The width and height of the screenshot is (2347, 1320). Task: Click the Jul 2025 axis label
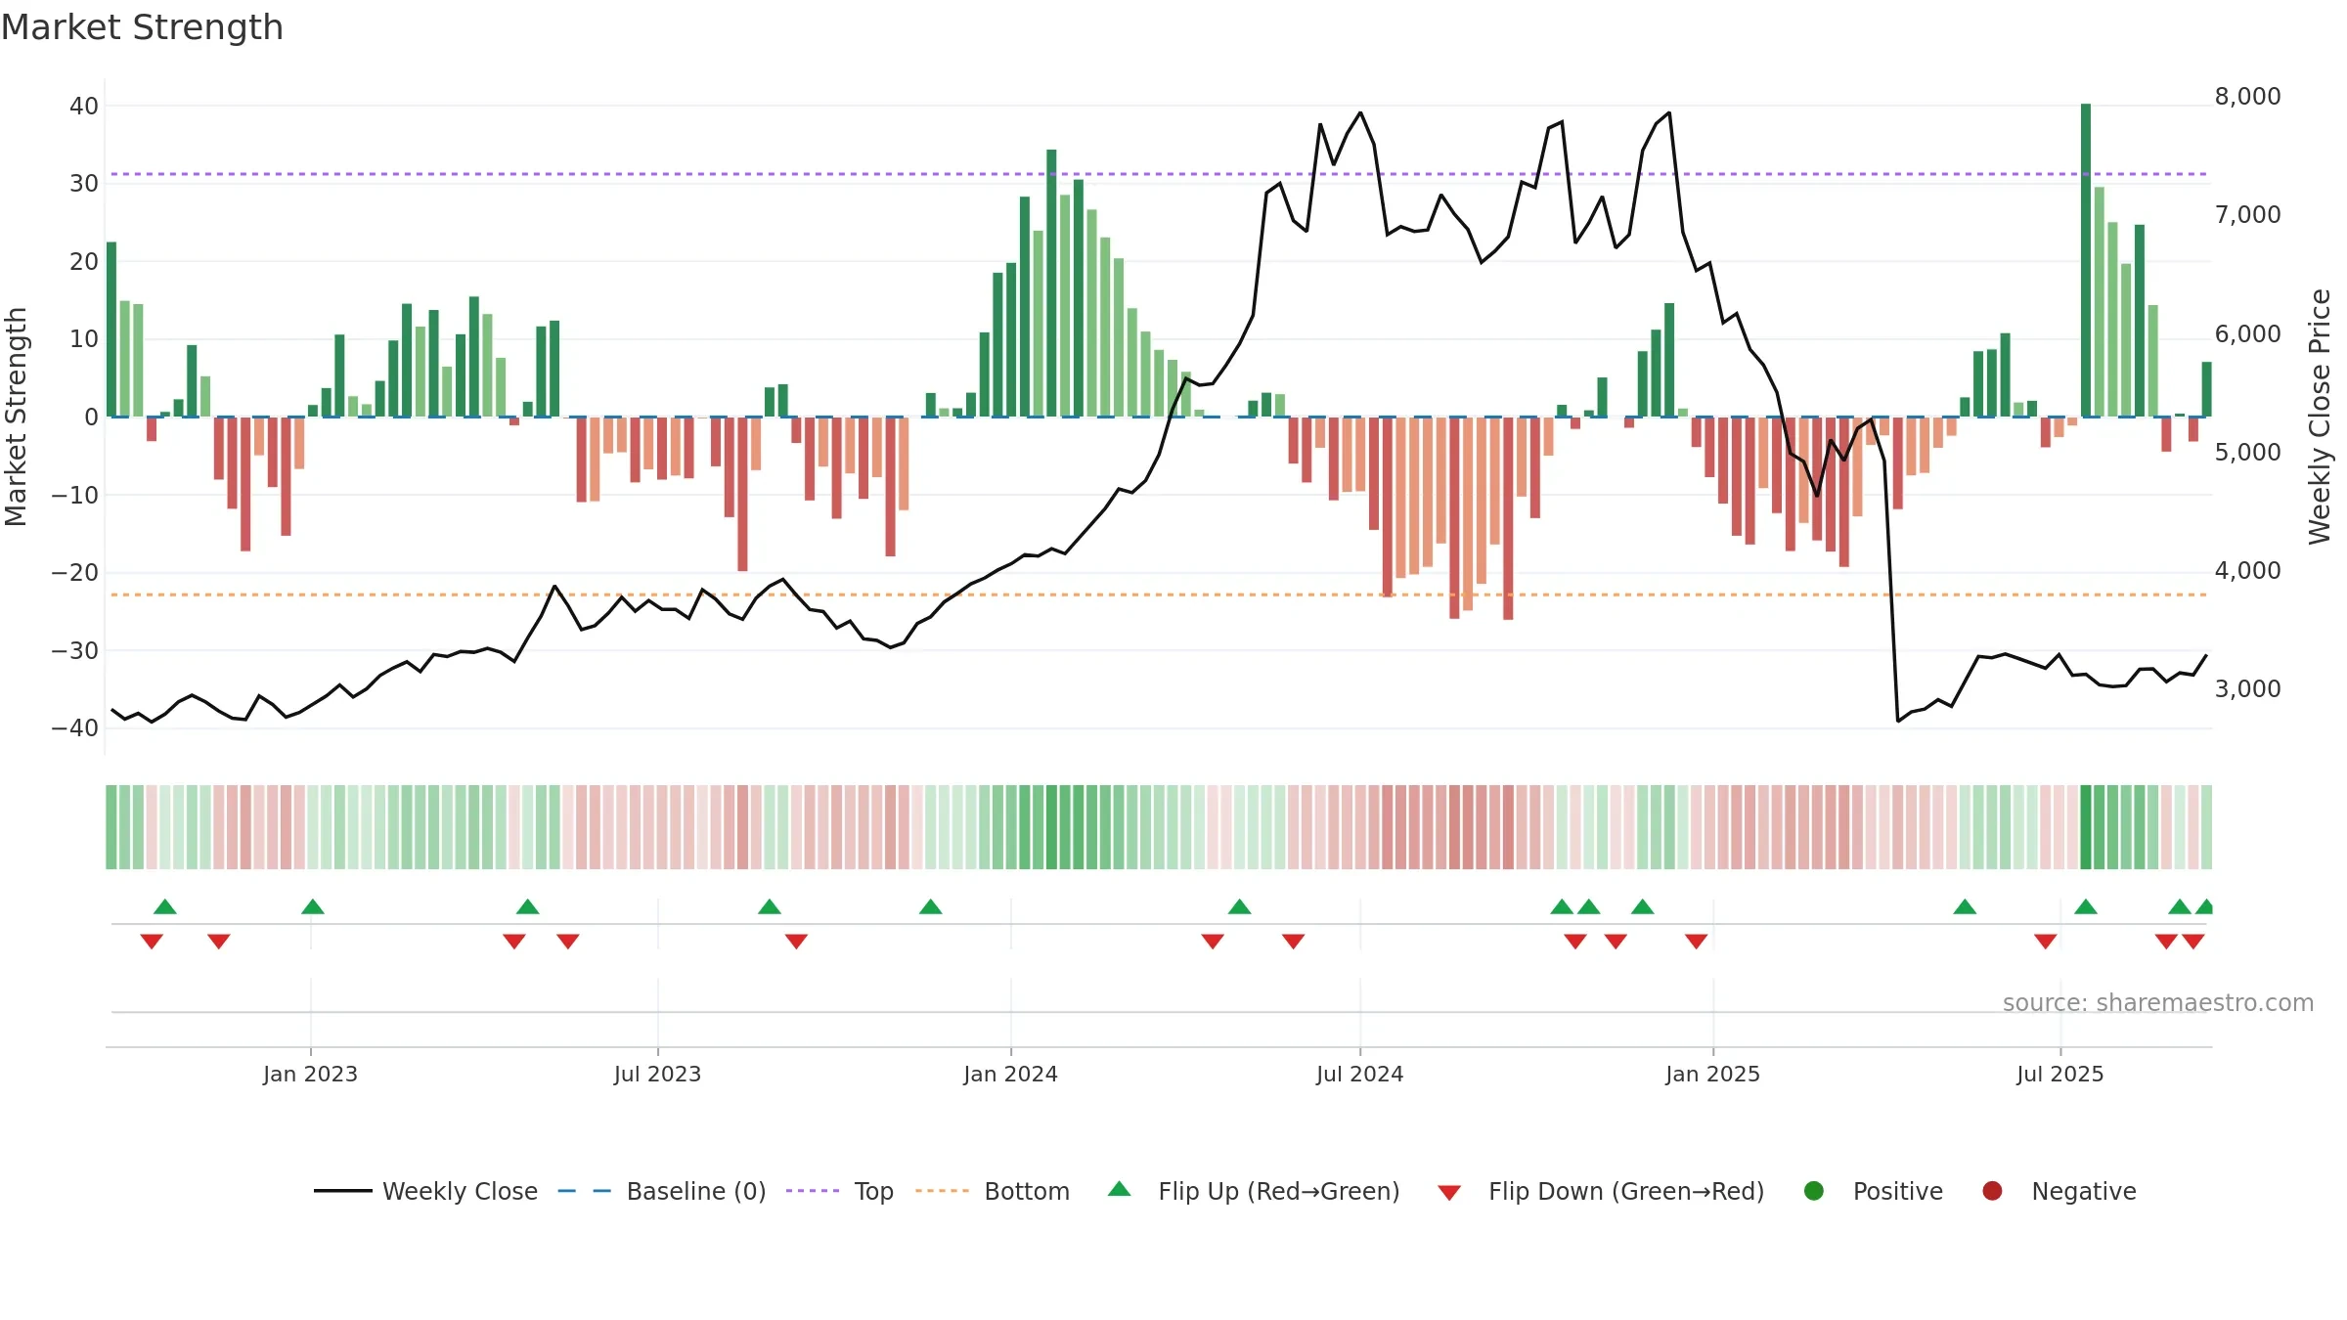[x=2059, y=1074]
